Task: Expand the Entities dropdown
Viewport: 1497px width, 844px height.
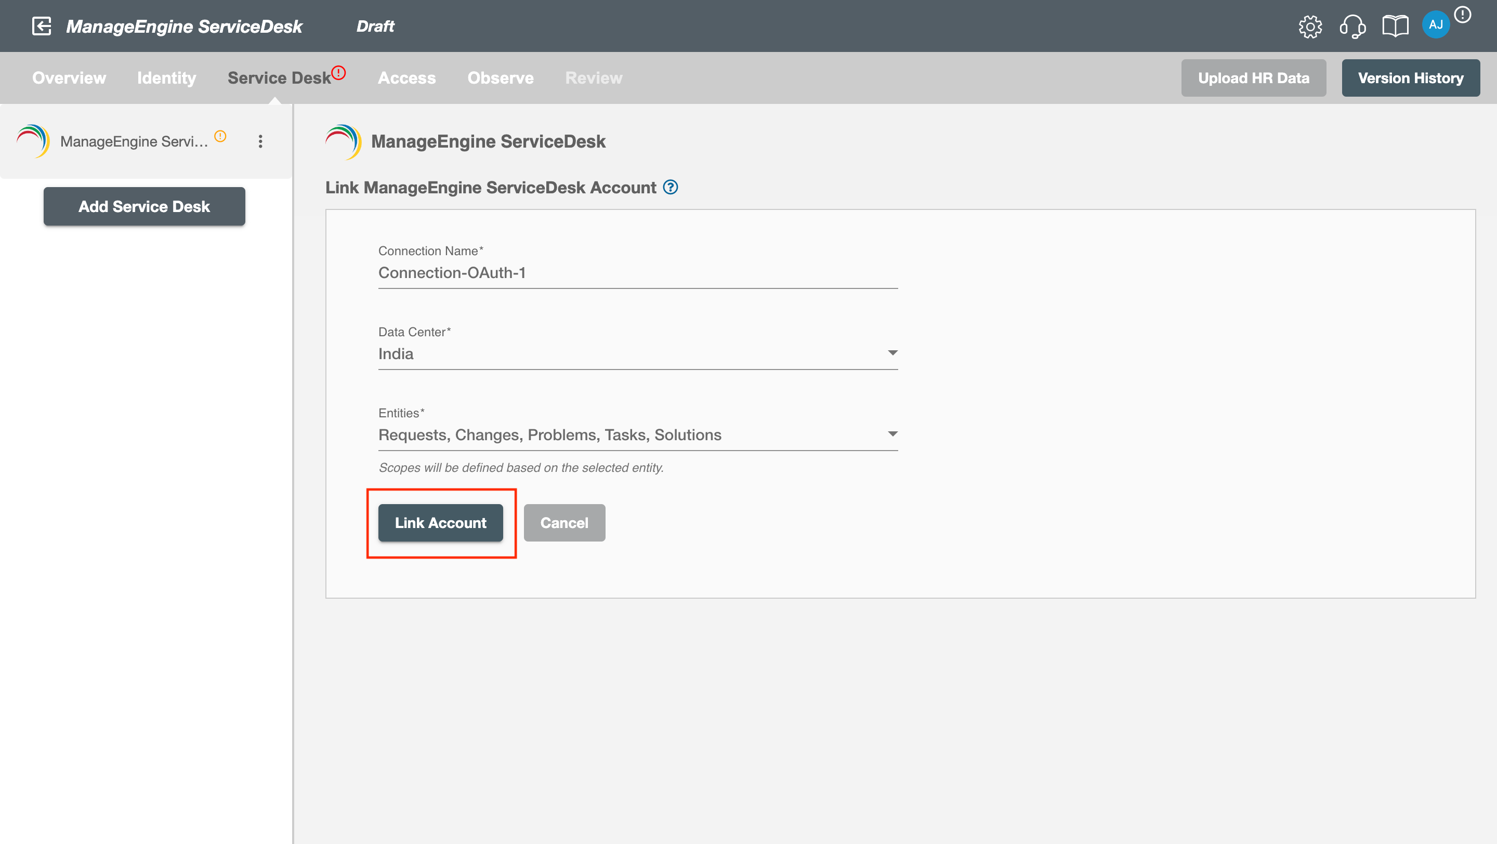Action: pos(894,434)
